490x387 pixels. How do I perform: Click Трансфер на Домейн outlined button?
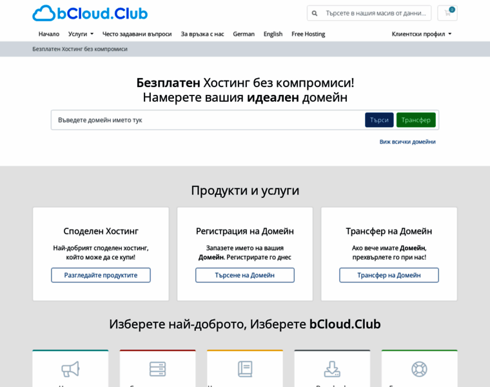(389, 275)
